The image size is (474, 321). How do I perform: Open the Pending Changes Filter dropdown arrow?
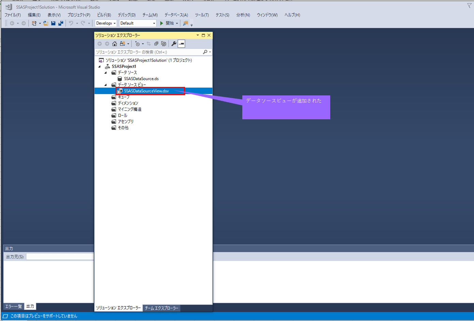(x=143, y=44)
